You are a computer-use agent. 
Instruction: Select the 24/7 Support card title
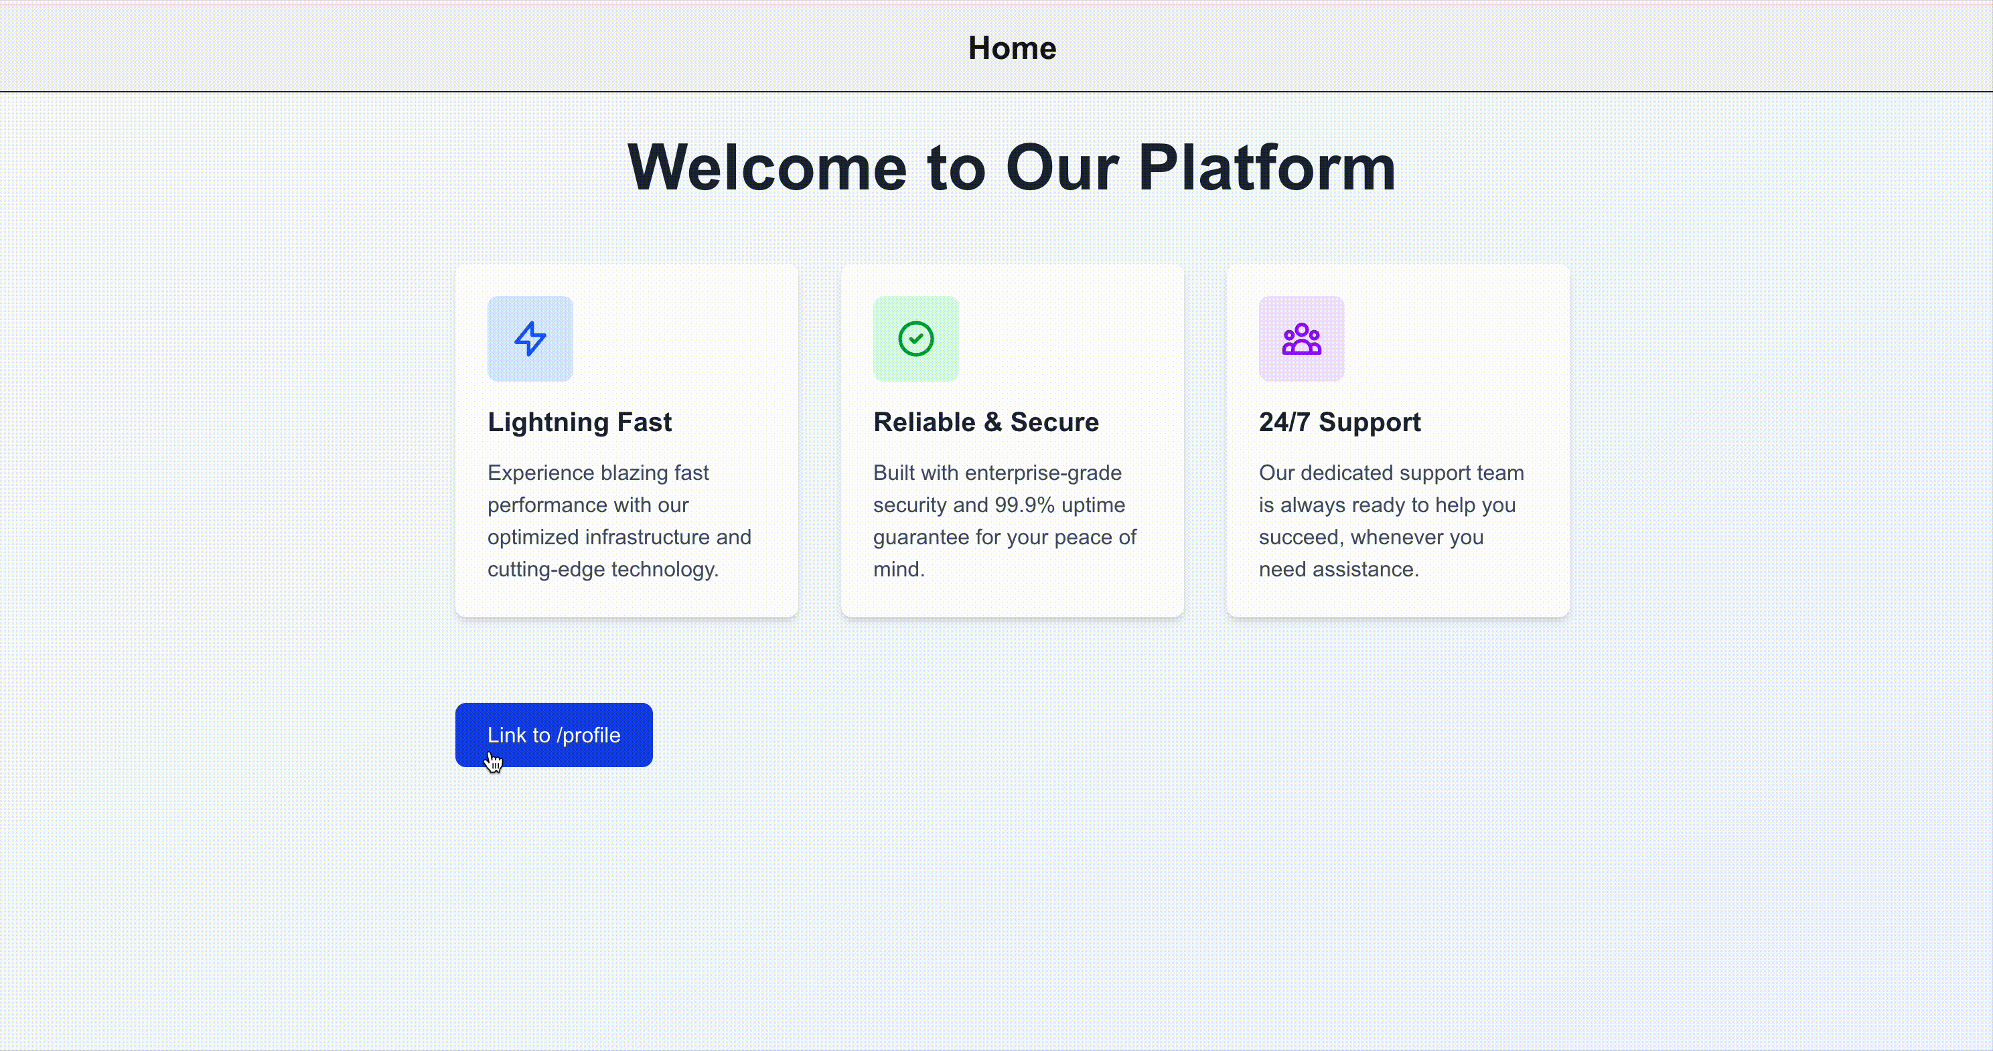click(1339, 422)
